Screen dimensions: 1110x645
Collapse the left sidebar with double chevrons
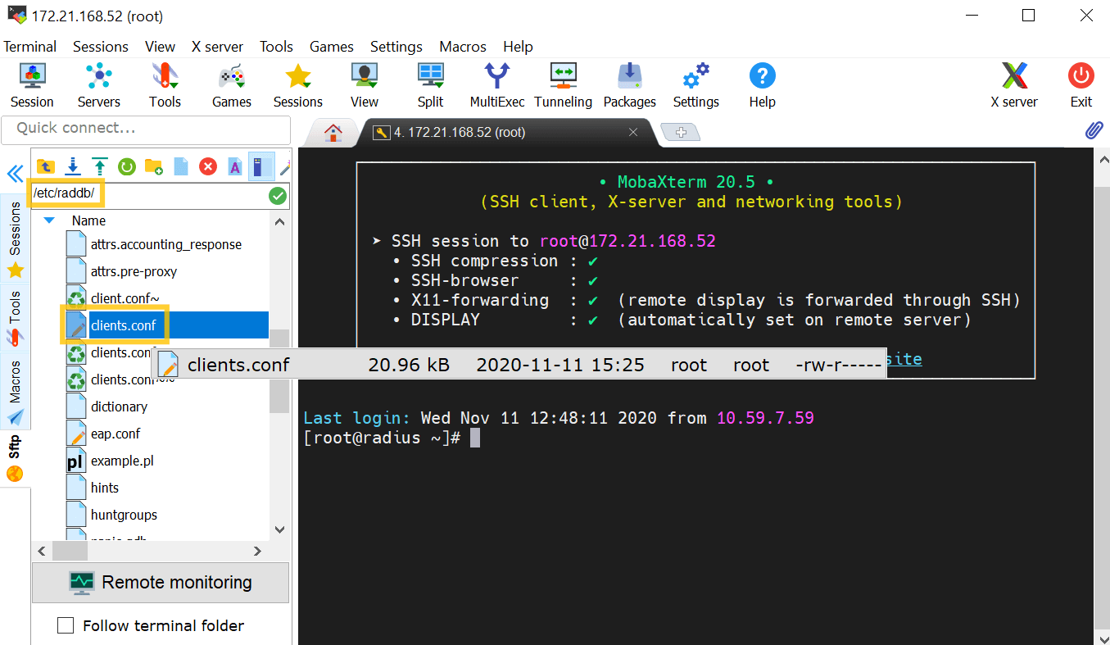pos(15,174)
